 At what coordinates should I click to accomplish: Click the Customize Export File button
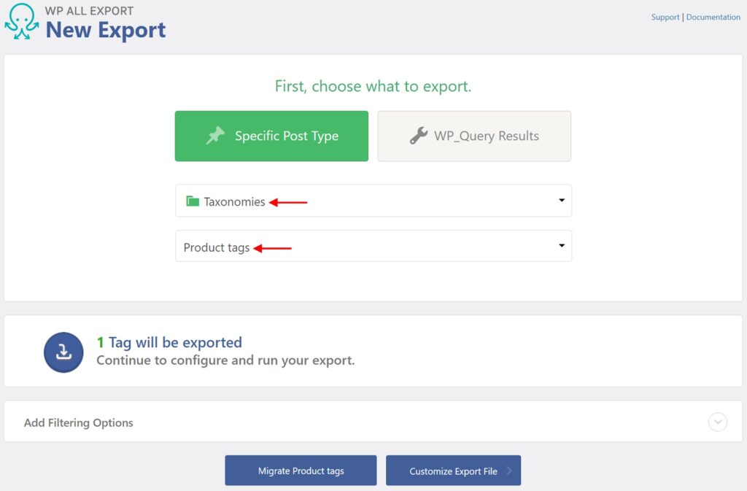(453, 470)
